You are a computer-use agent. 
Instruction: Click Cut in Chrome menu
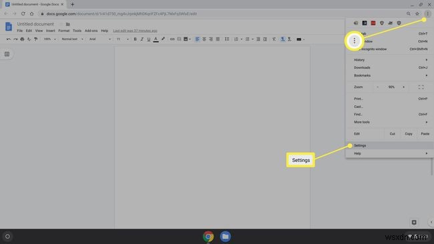[392, 134]
